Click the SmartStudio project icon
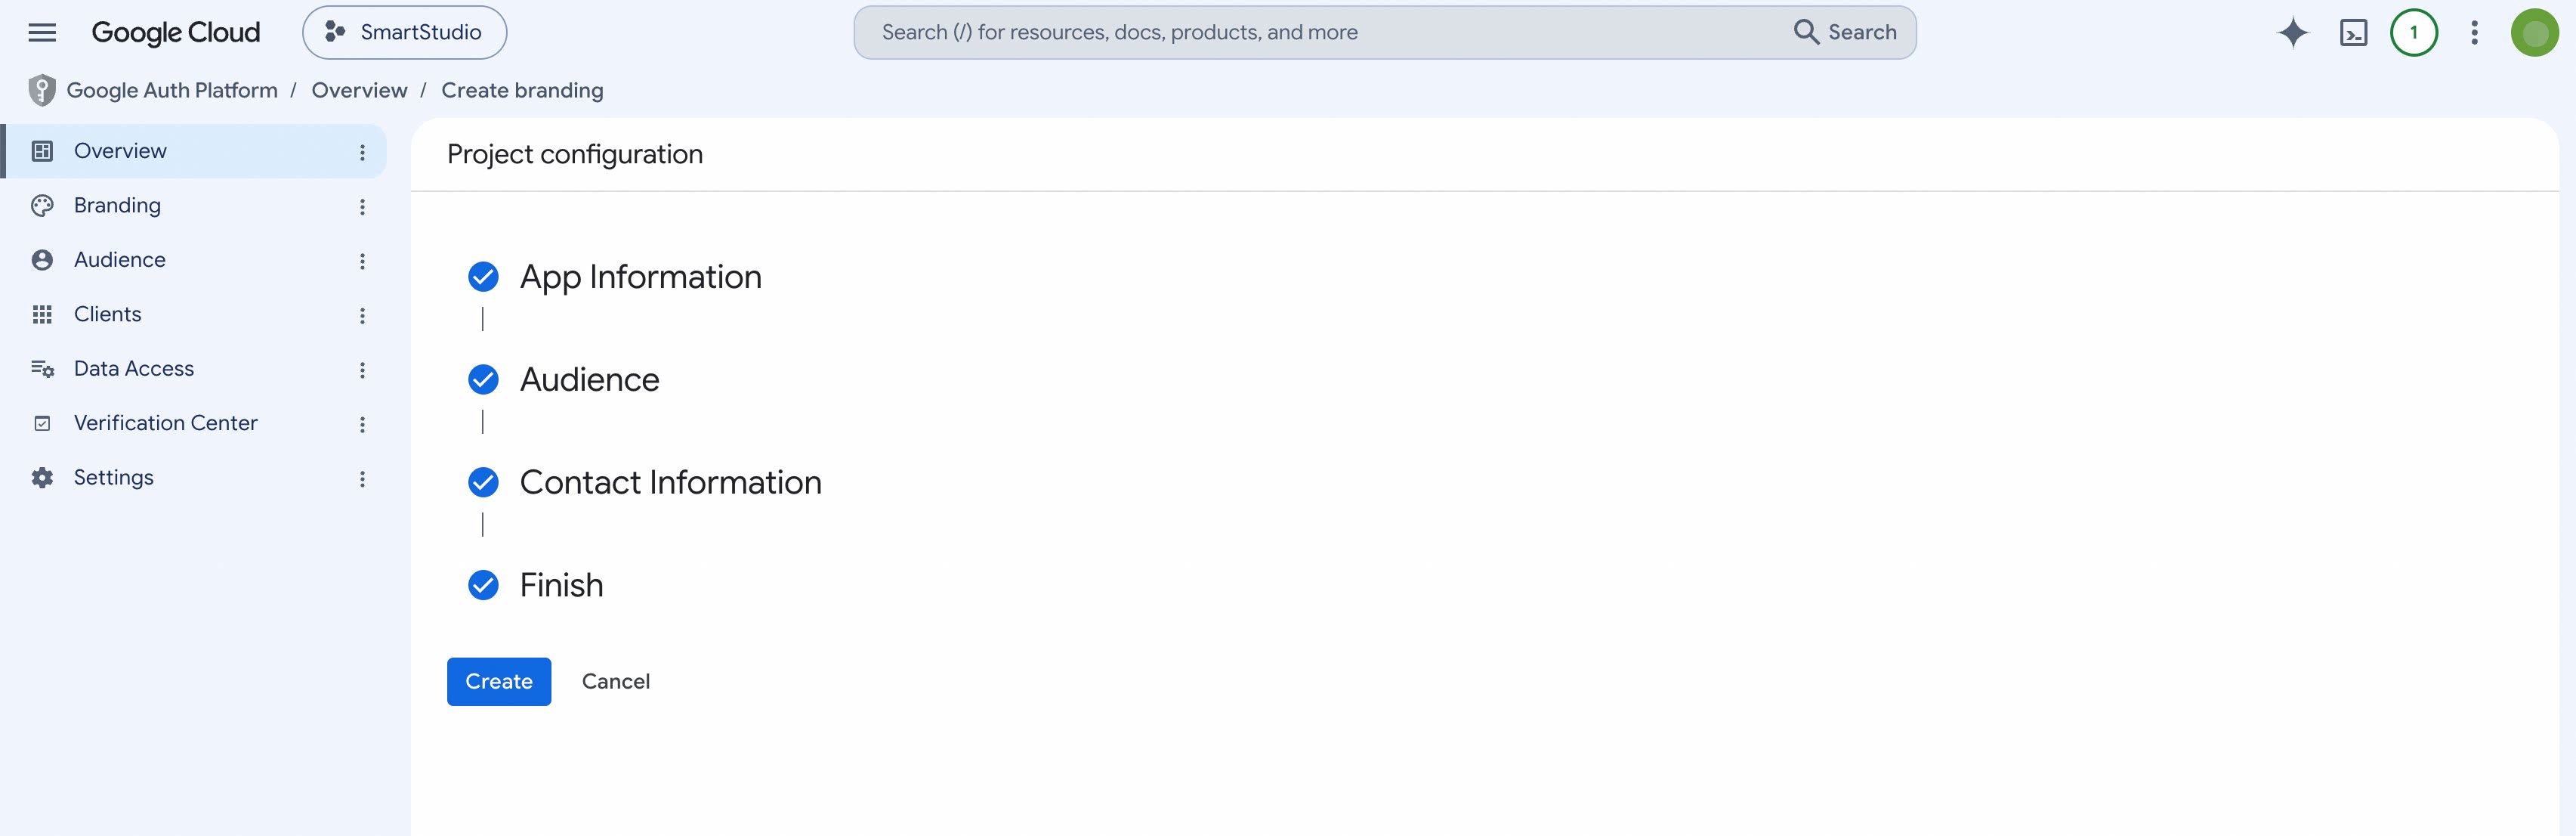 [x=335, y=32]
